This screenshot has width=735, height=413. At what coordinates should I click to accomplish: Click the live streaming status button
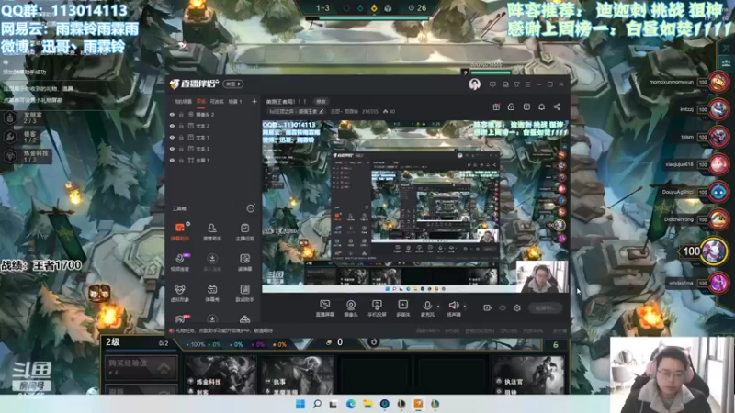(545, 307)
